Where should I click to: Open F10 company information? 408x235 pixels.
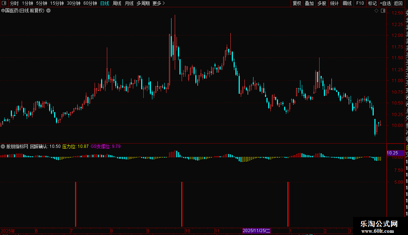tap(360, 3)
